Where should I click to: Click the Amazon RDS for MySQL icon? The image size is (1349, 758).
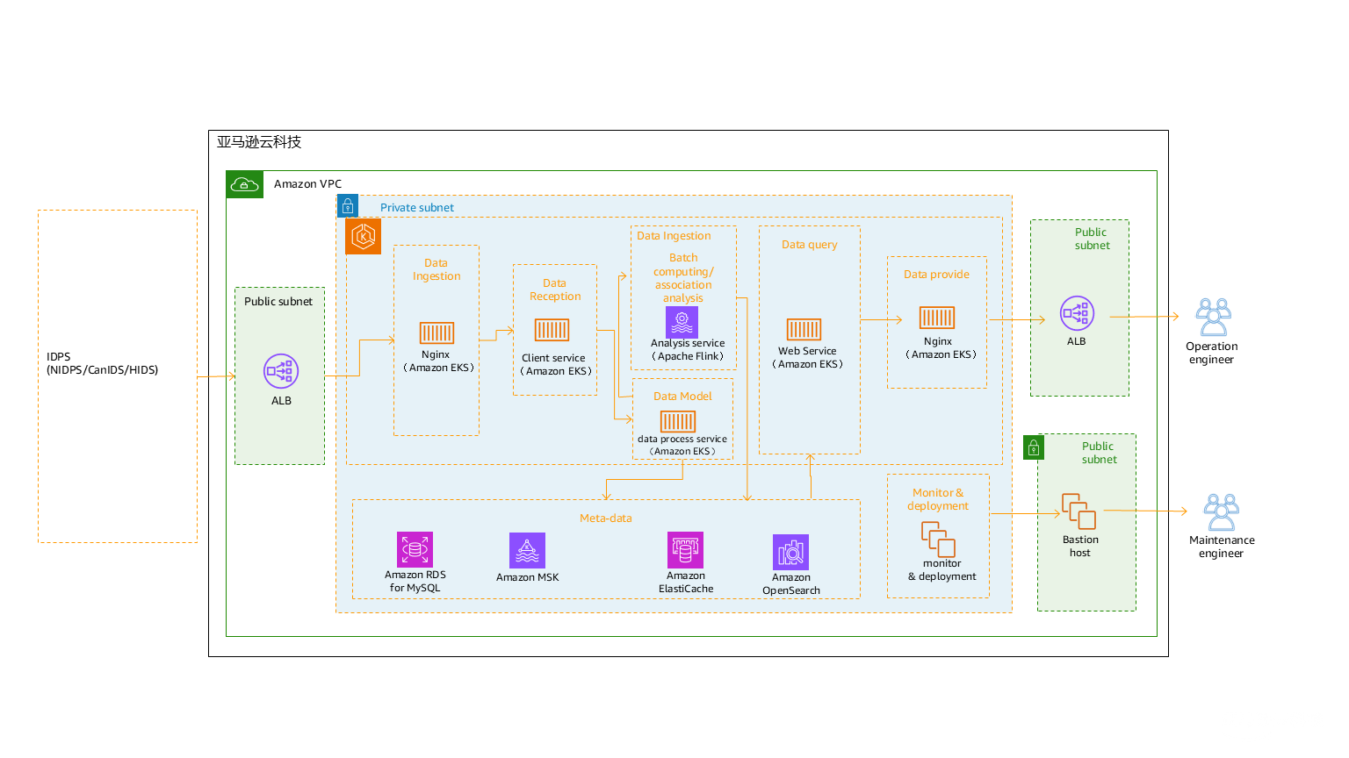point(415,549)
